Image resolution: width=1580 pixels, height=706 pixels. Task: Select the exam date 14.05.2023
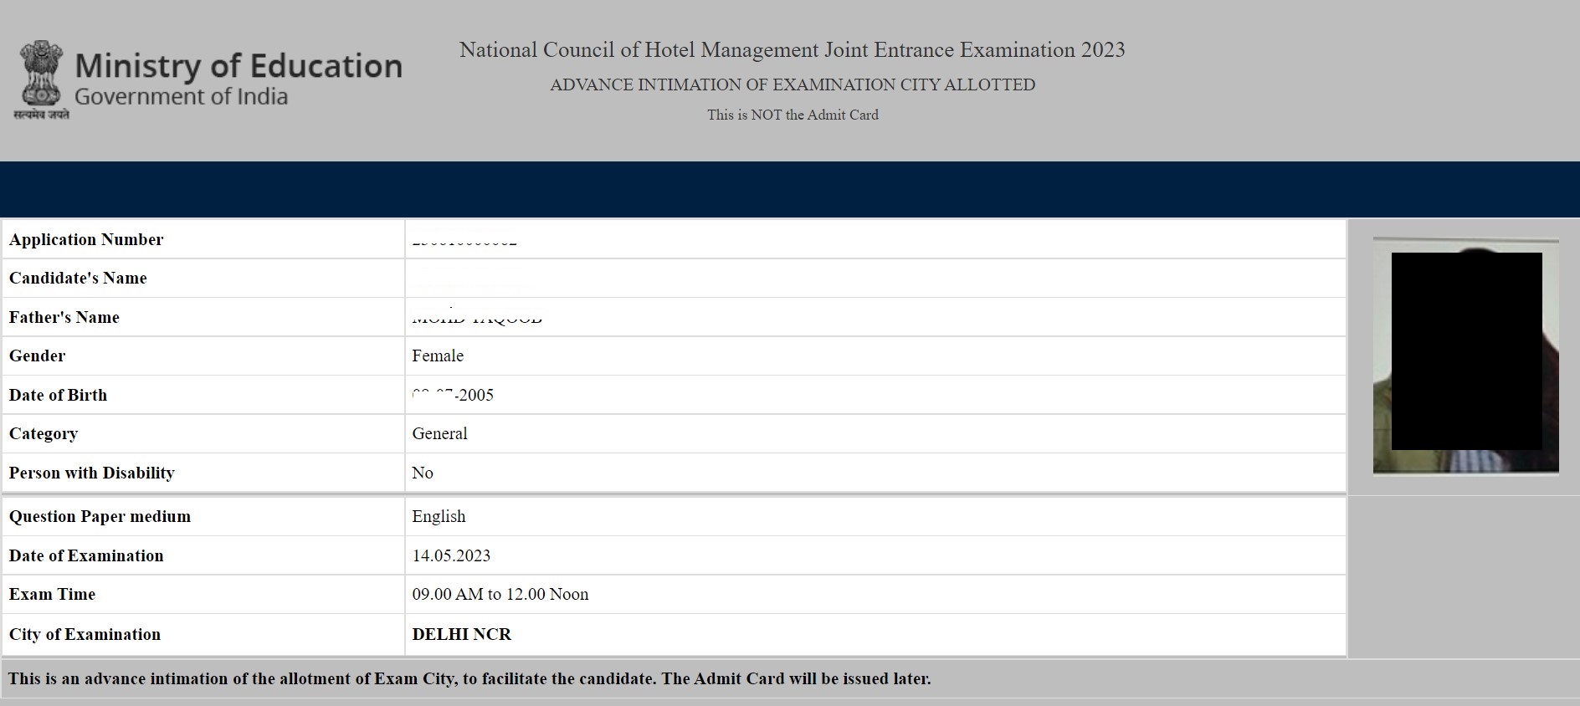(451, 556)
